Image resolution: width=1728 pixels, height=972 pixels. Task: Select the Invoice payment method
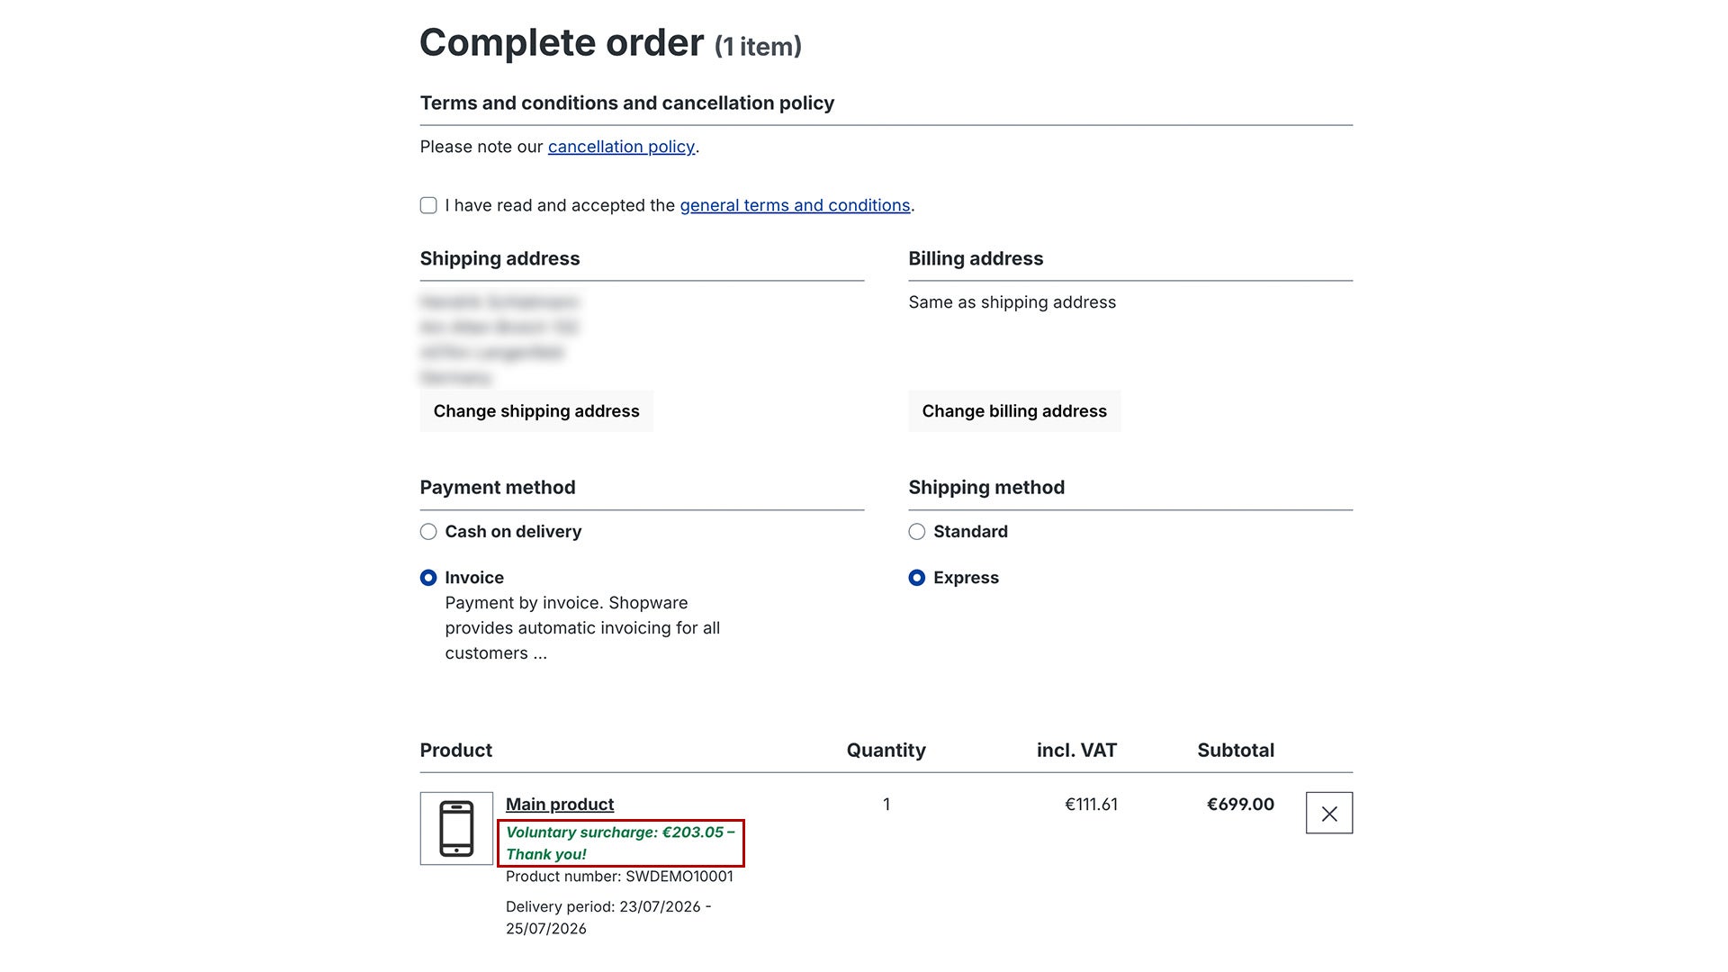click(428, 578)
